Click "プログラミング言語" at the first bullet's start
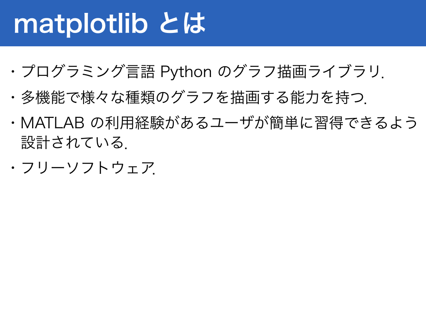This screenshot has width=426, height=320. click(88, 72)
